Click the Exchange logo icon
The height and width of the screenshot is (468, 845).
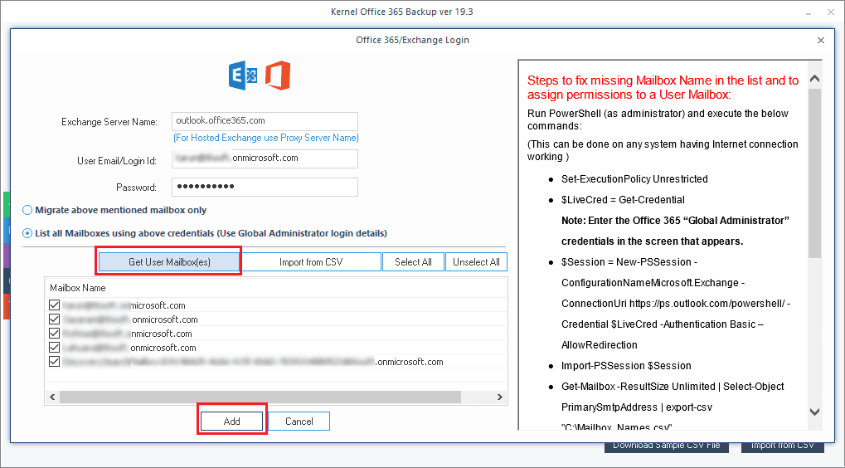pyautogui.click(x=243, y=76)
